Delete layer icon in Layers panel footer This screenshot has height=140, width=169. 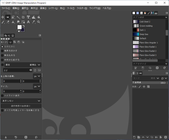pos(165,137)
